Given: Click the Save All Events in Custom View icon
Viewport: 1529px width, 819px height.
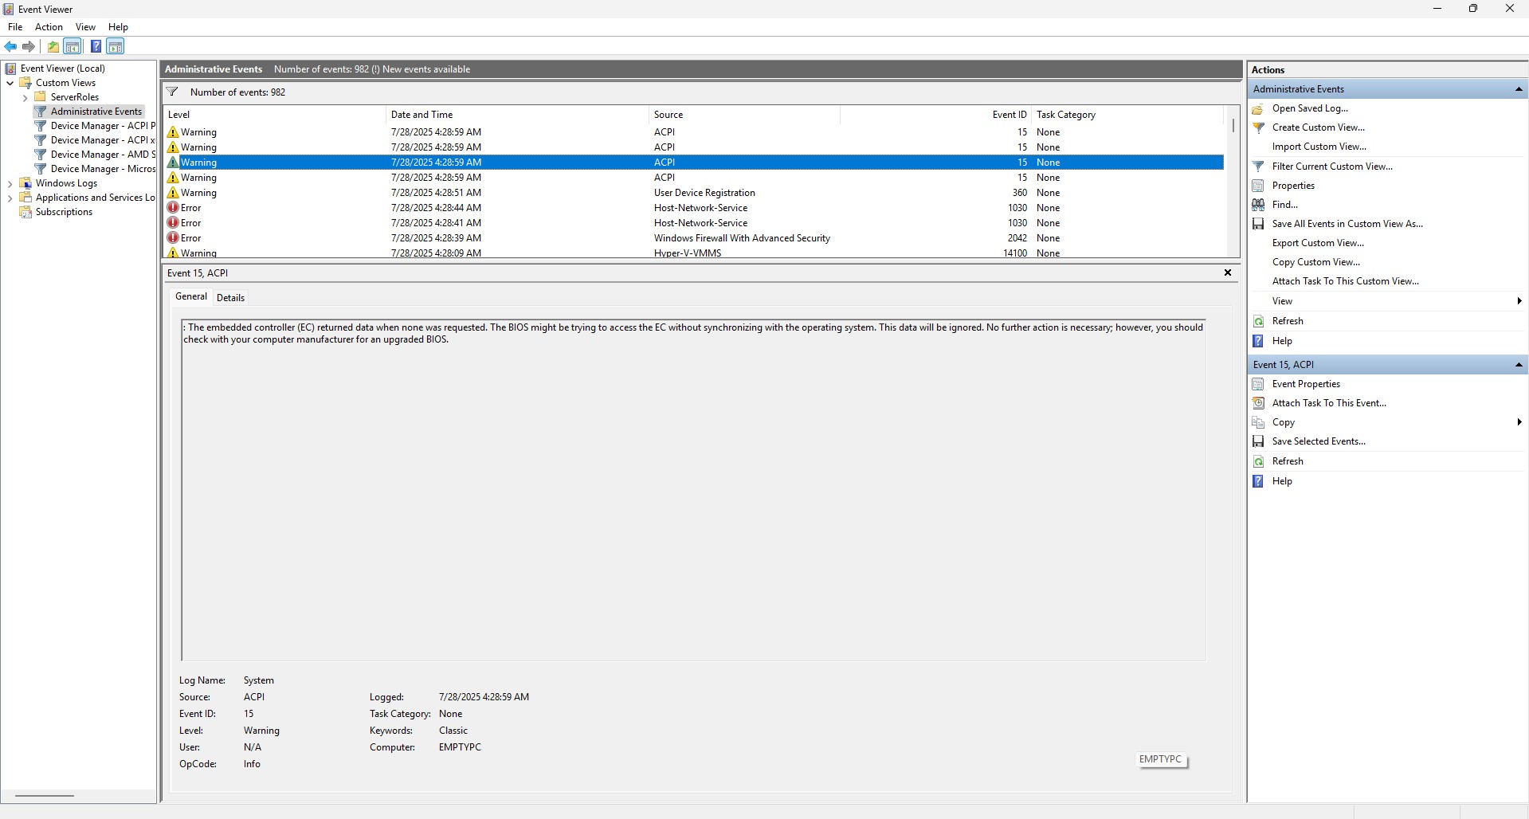Looking at the screenshot, I should click(1259, 224).
